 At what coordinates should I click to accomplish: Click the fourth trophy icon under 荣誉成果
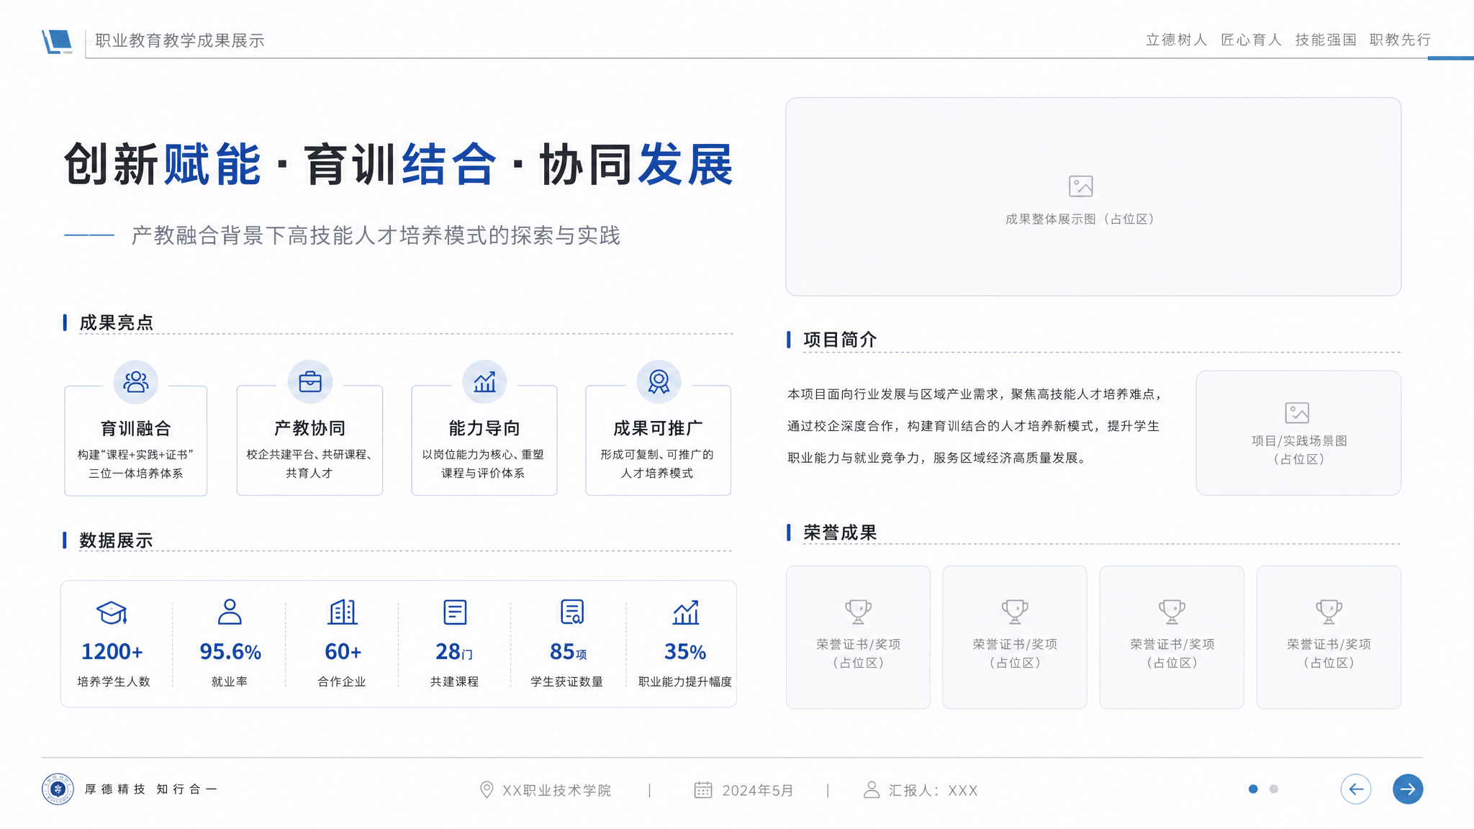pyautogui.click(x=1329, y=612)
